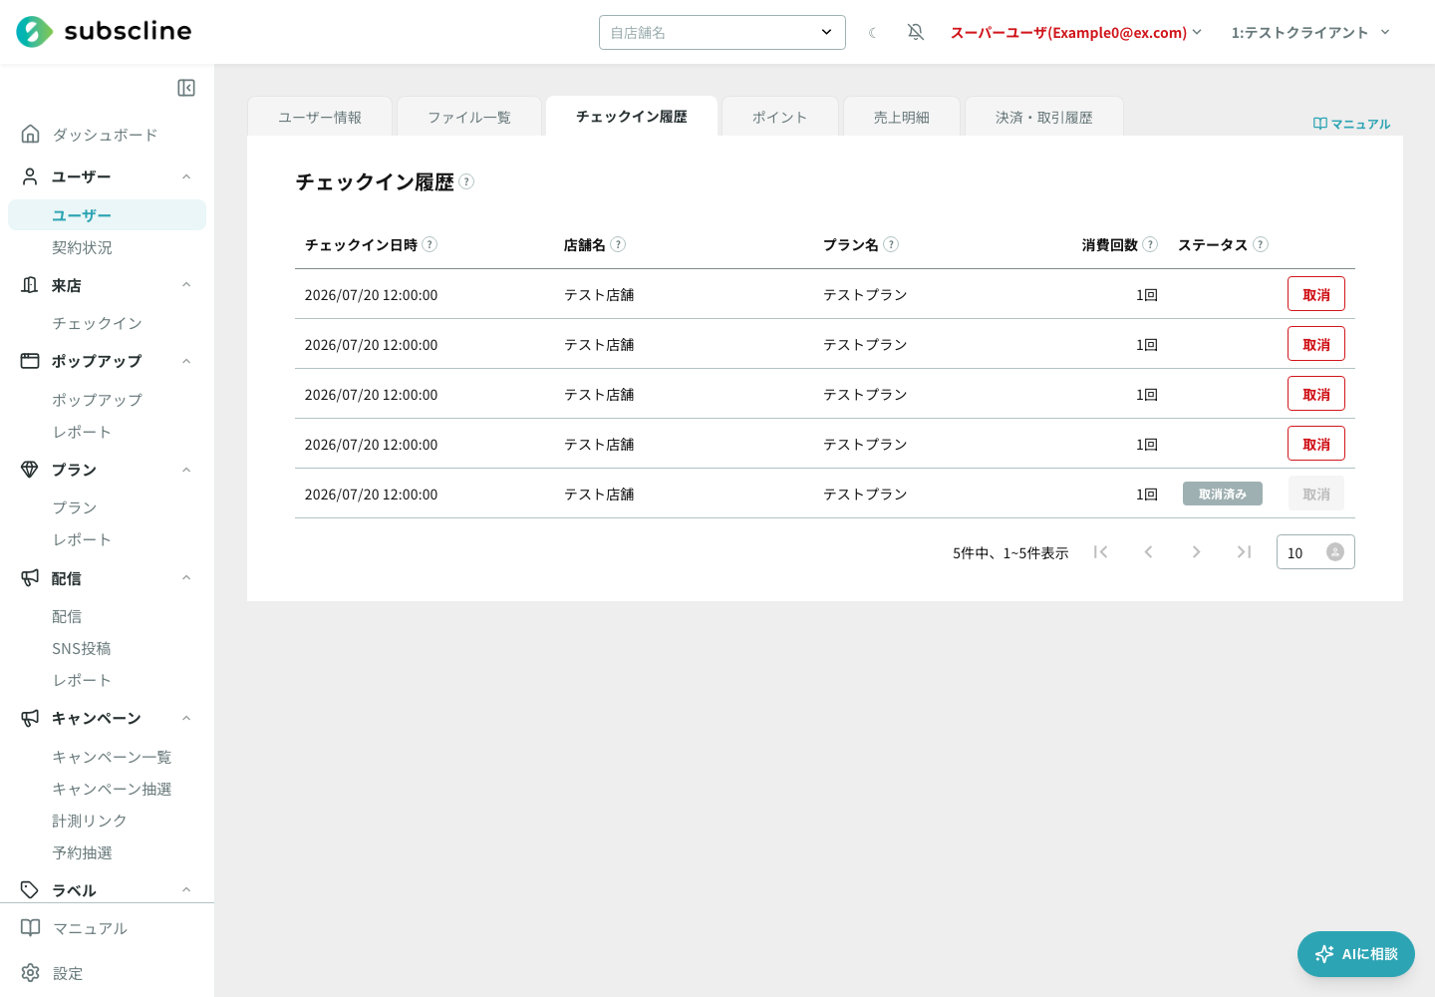Switch to the ユーザー情報 tab

click(320, 117)
